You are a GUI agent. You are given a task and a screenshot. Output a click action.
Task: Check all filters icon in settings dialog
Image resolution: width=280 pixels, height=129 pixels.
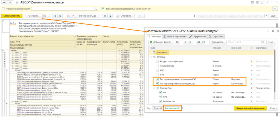(x=199, y=42)
